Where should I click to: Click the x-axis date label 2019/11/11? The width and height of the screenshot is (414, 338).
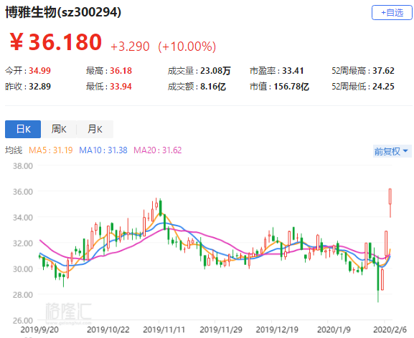point(164,329)
